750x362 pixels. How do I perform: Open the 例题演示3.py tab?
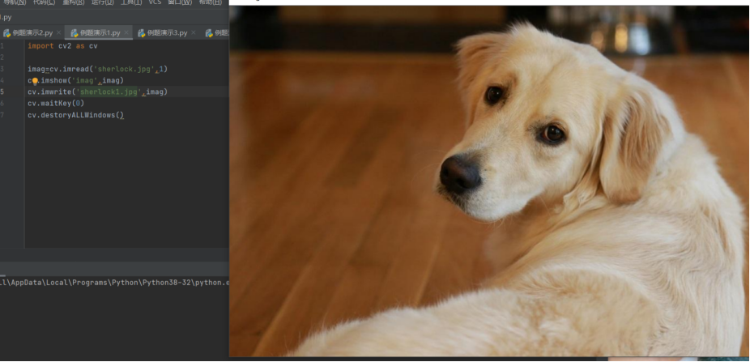167,33
